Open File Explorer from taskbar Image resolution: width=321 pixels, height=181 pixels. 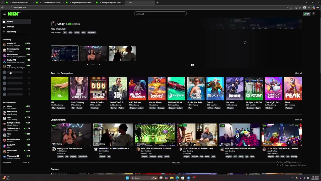coord(172,178)
